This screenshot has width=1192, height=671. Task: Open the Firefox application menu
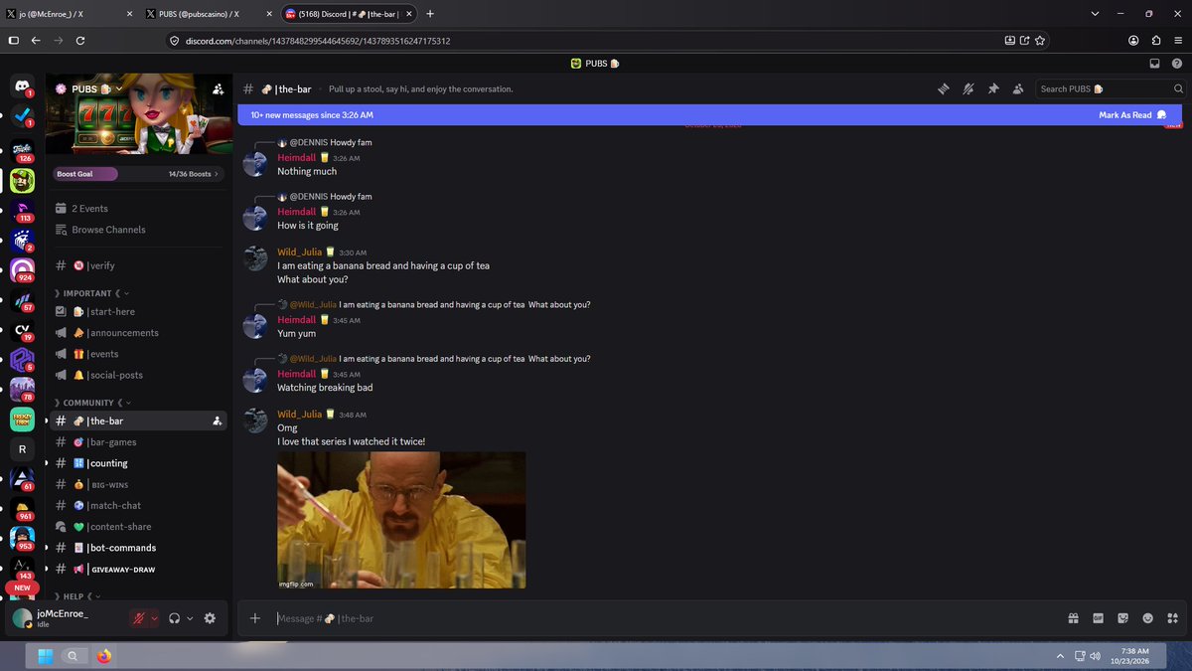1178,41
